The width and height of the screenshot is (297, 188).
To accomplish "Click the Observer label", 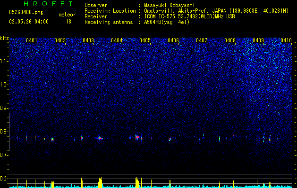I will [96, 6].
